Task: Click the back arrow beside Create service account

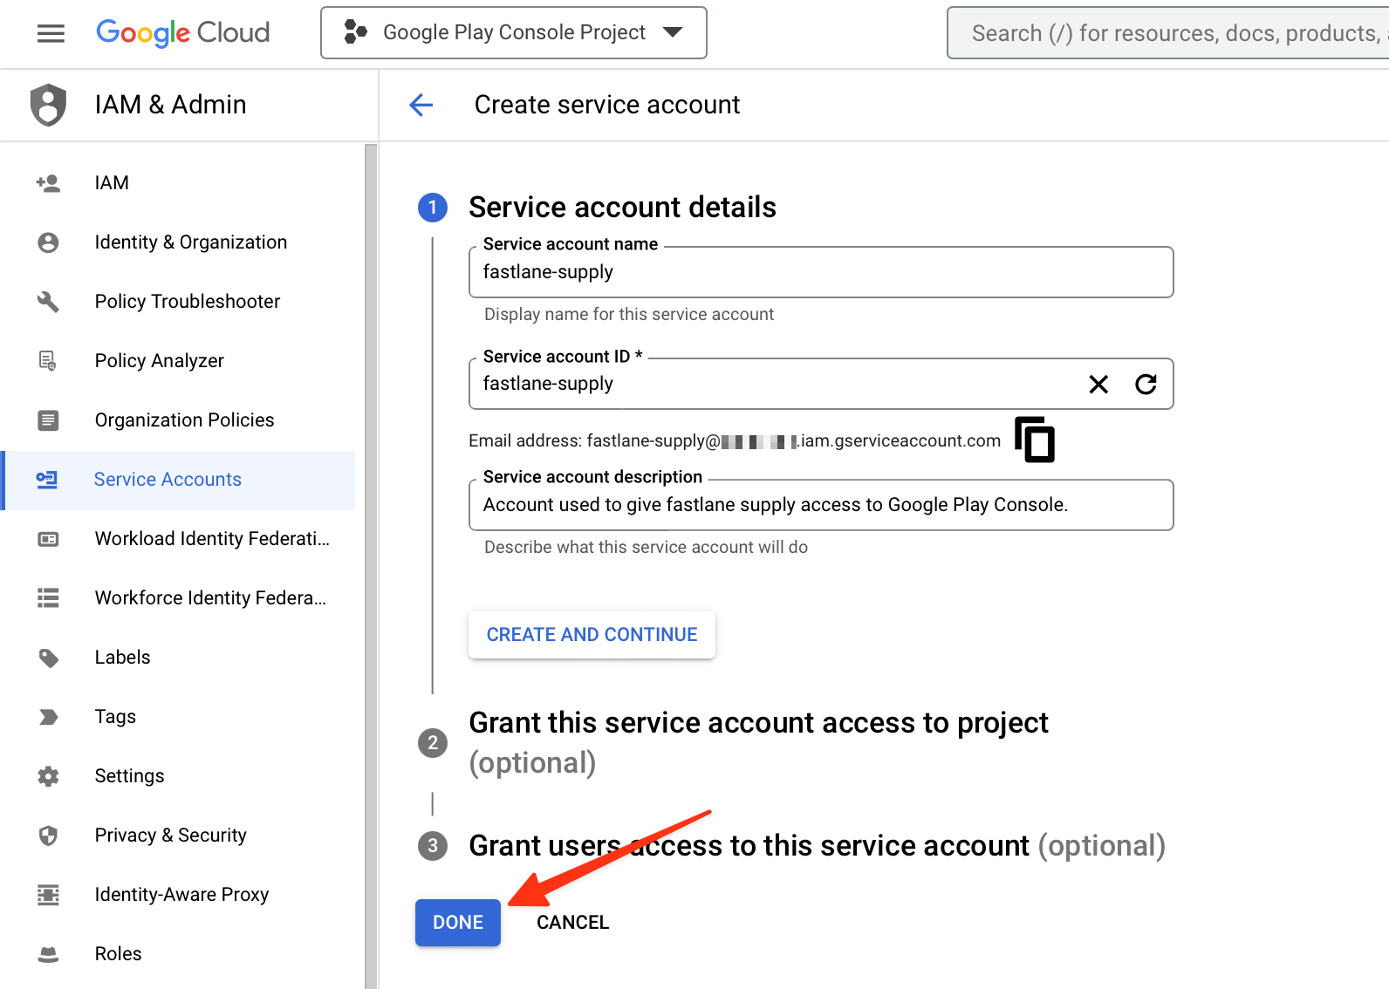Action: point(421,106)
